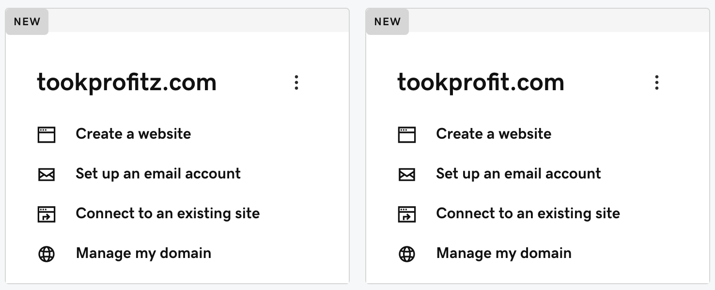Image resolution: width=715 pixels, height=290 pixels.
Task: Open Manage my domain for tookprofitz.com
Action: pos(143,253)
